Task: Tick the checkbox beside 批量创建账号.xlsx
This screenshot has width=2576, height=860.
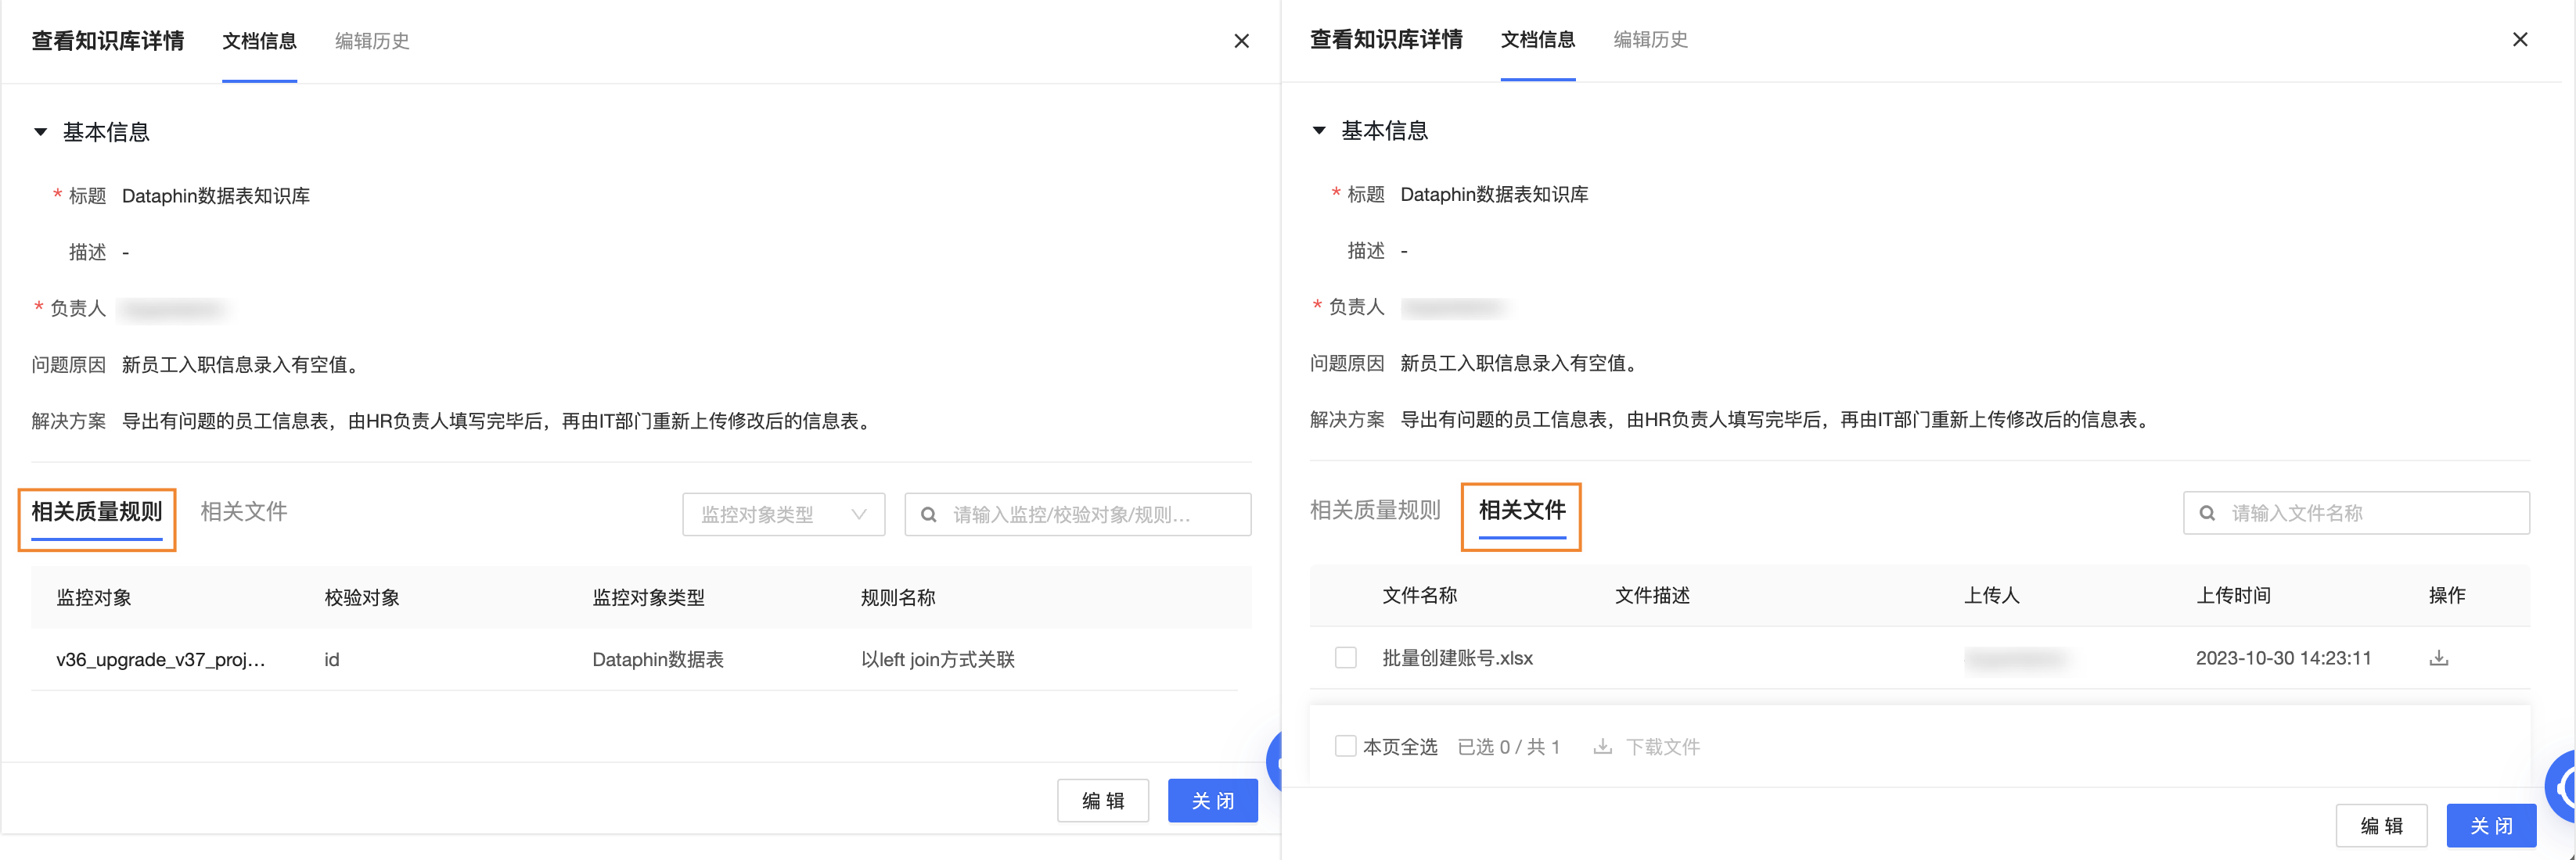Action: click(x=1345, y=658)
